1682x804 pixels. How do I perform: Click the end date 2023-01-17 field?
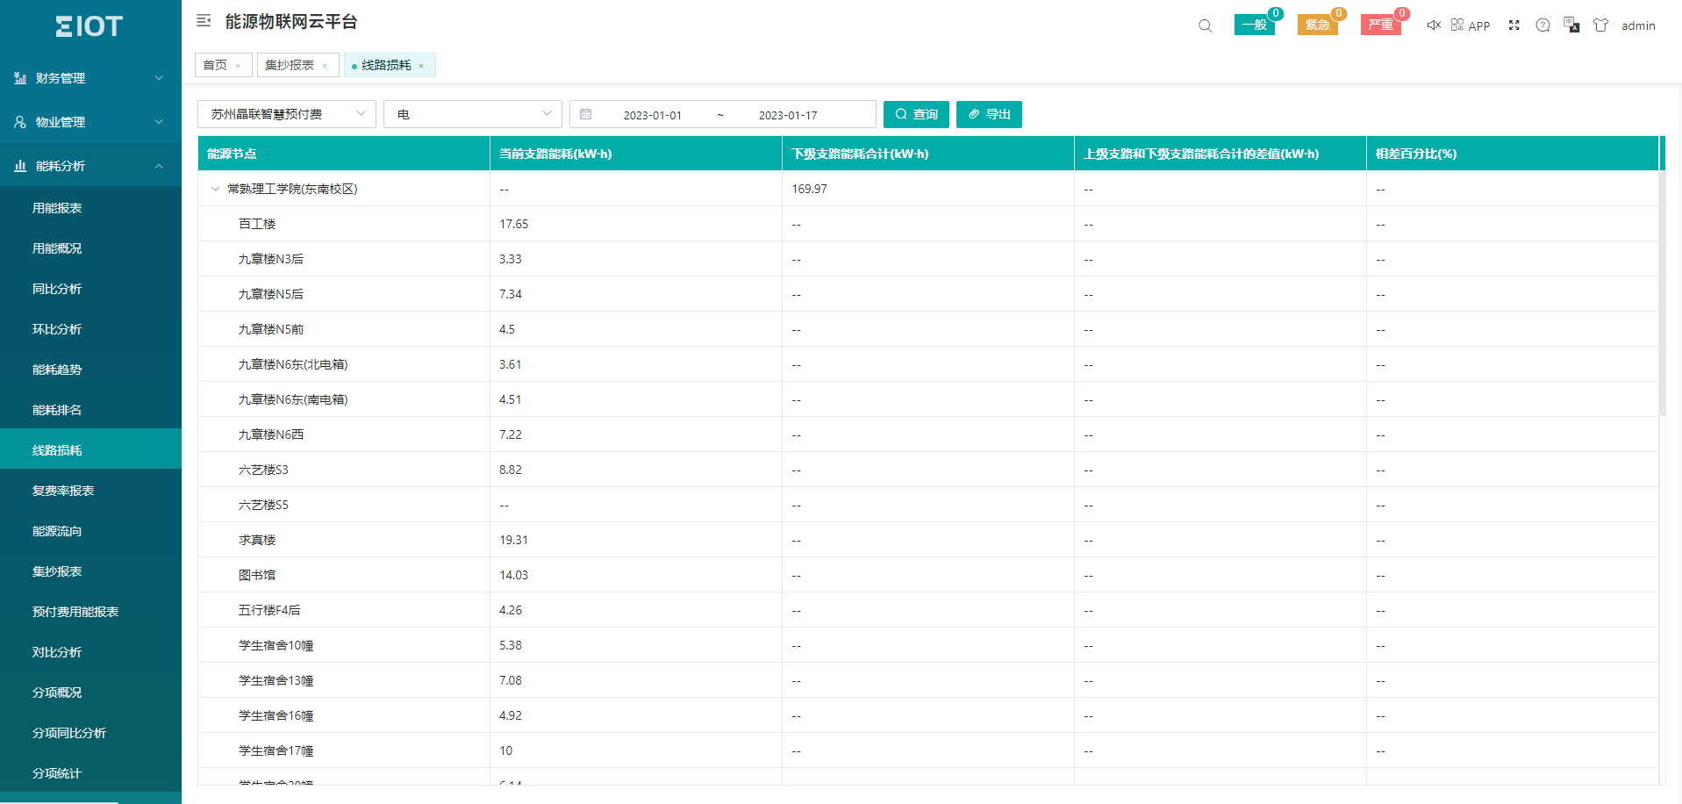[x=788, y=115]
